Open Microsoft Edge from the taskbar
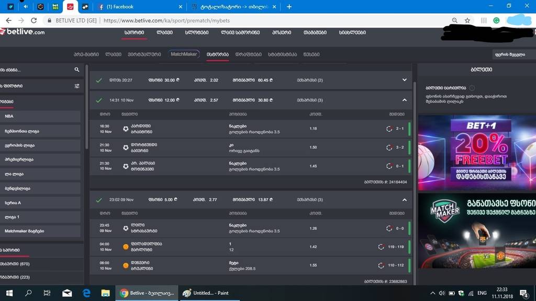This screenshot has width=536, height=301. point(86,293)
